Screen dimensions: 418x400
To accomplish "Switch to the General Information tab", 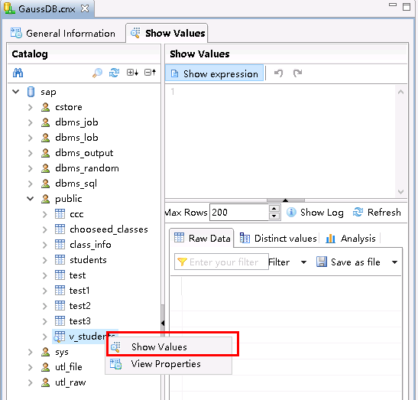I will pos(63,34).
